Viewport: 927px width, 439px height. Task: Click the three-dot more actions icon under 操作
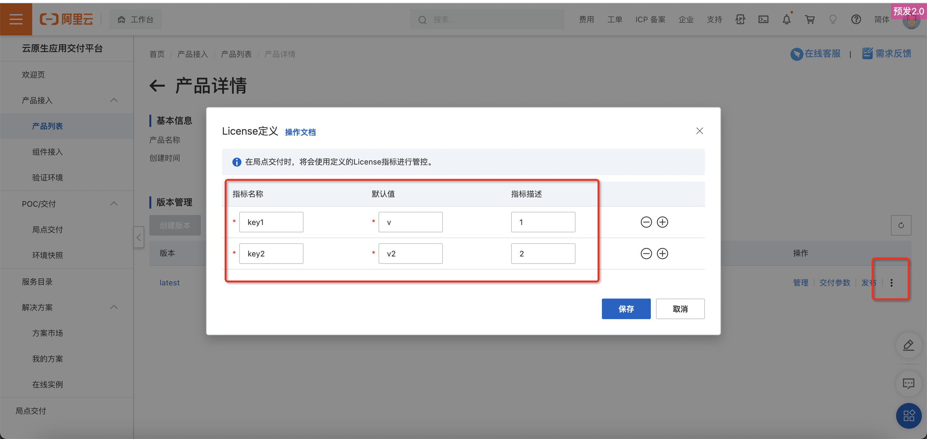[x=891, y=283]
